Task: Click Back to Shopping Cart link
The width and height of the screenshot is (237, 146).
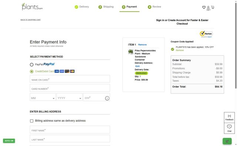Action: (30, 20)
